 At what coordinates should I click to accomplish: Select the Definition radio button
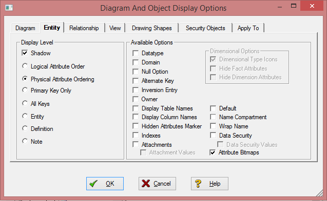pos(25,128)
